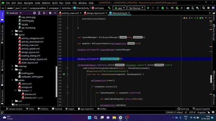Toggle the read-only lock icon in status bar
The image size is (216, 121).
pos(209,112)
